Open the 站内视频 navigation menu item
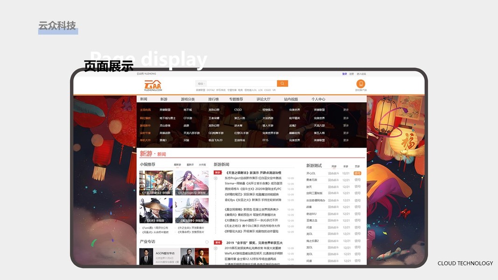Screen dimensions: 498x280 tap(291, 99)
